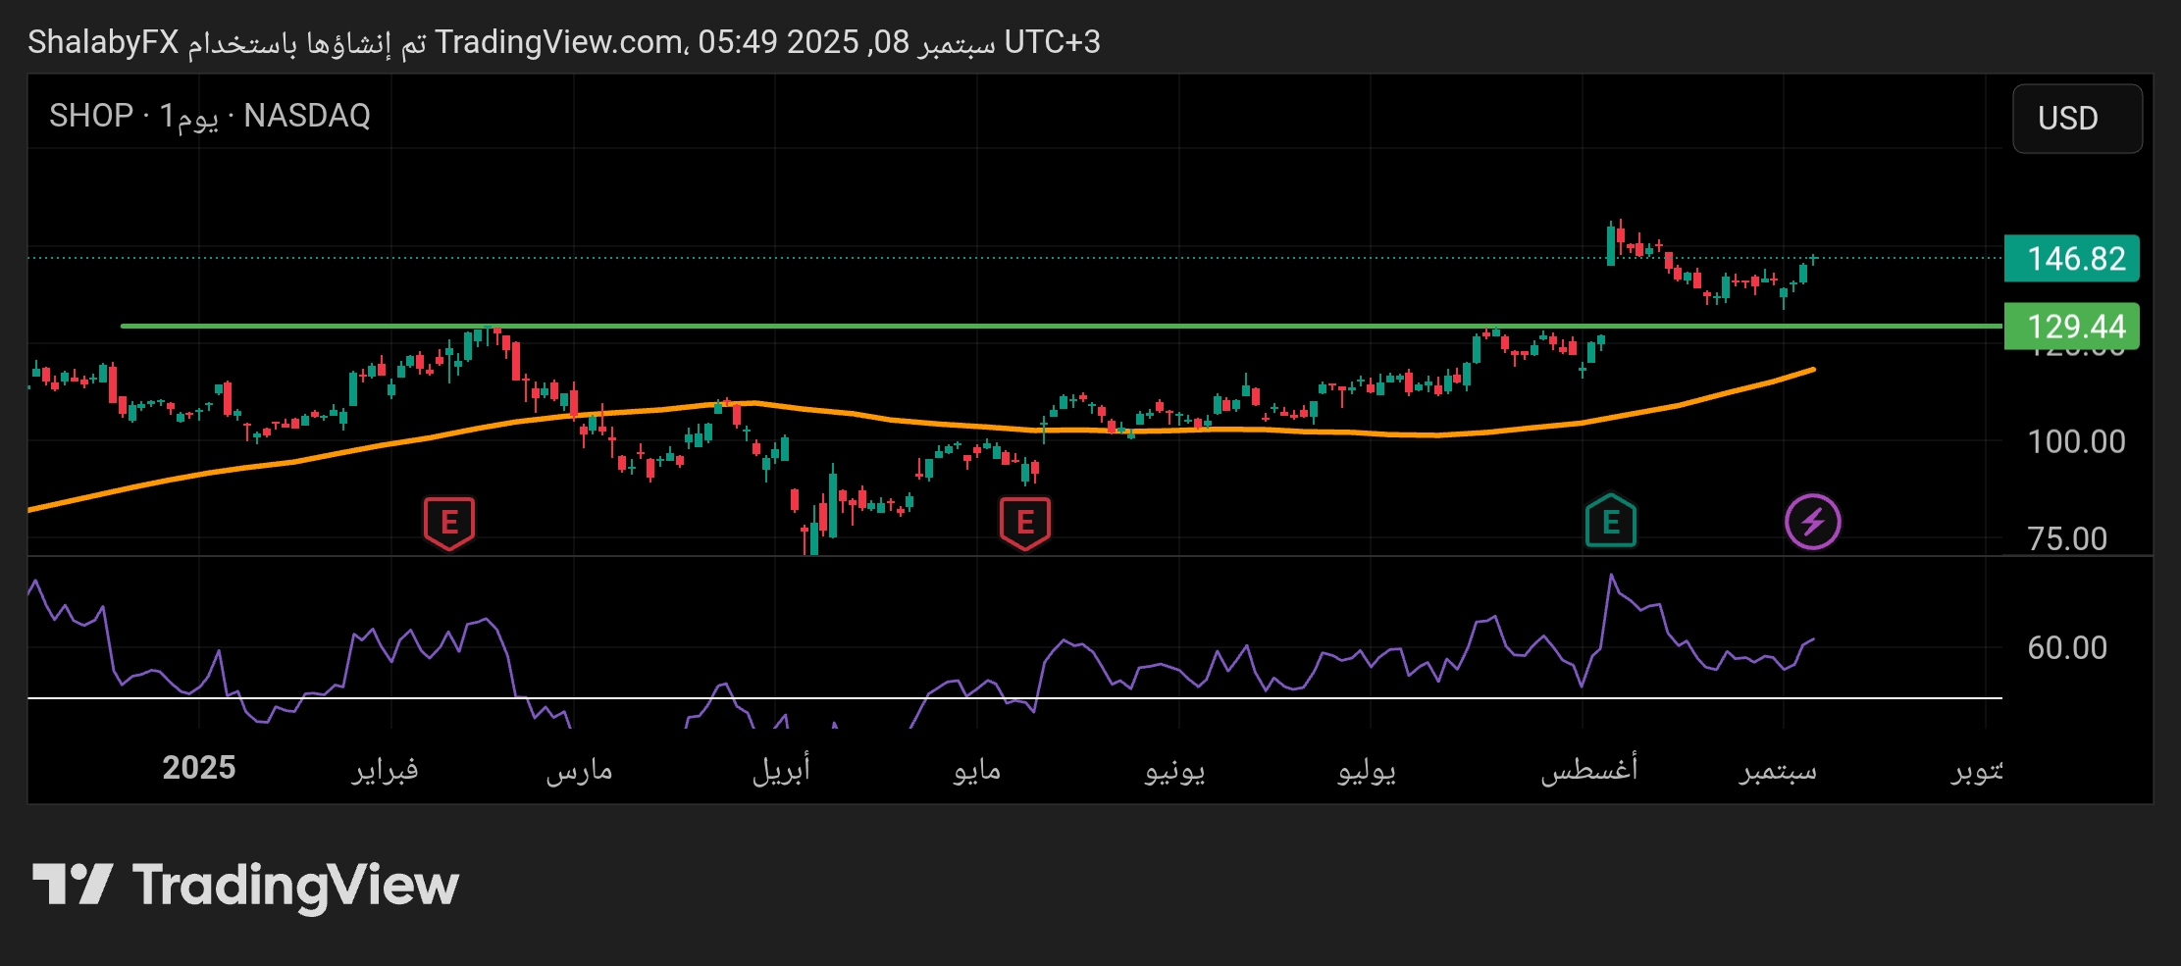This screenshot has width=2181, height=966.
Task: Click the 2025 label on the time axis
Action: click(x=199, y=768)
